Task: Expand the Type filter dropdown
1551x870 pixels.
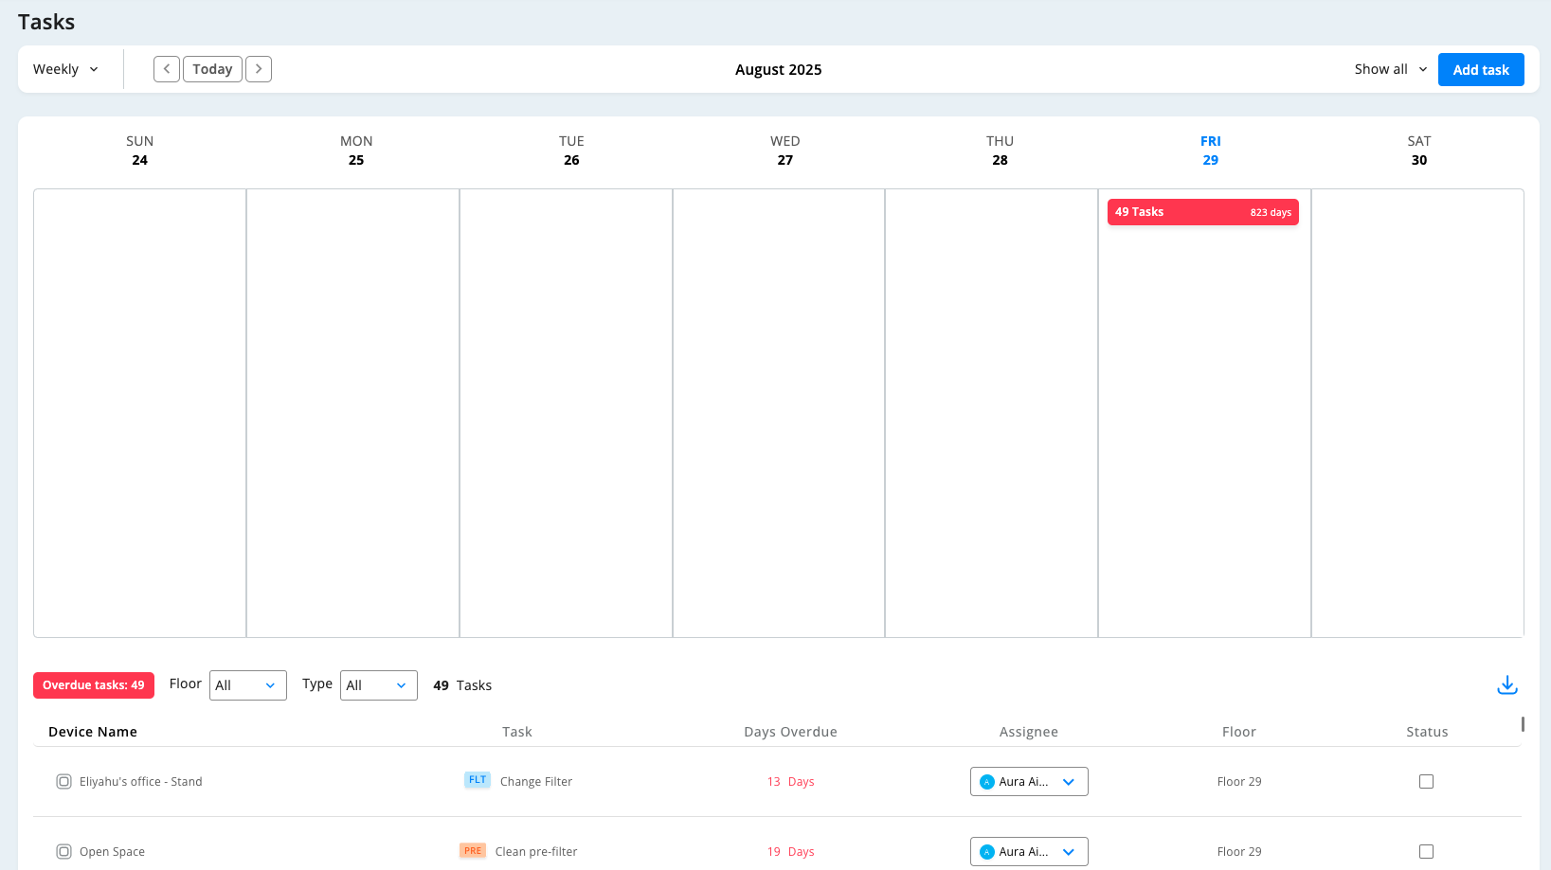Action: click(x=378, y=685)
